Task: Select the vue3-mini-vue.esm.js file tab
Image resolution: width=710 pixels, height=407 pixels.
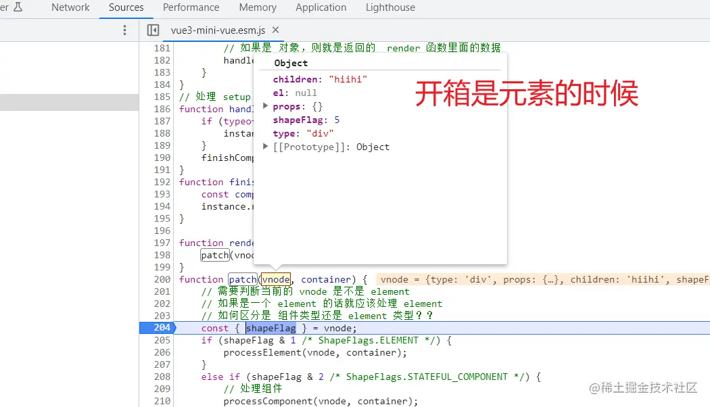Action: [x=218, y=30]
